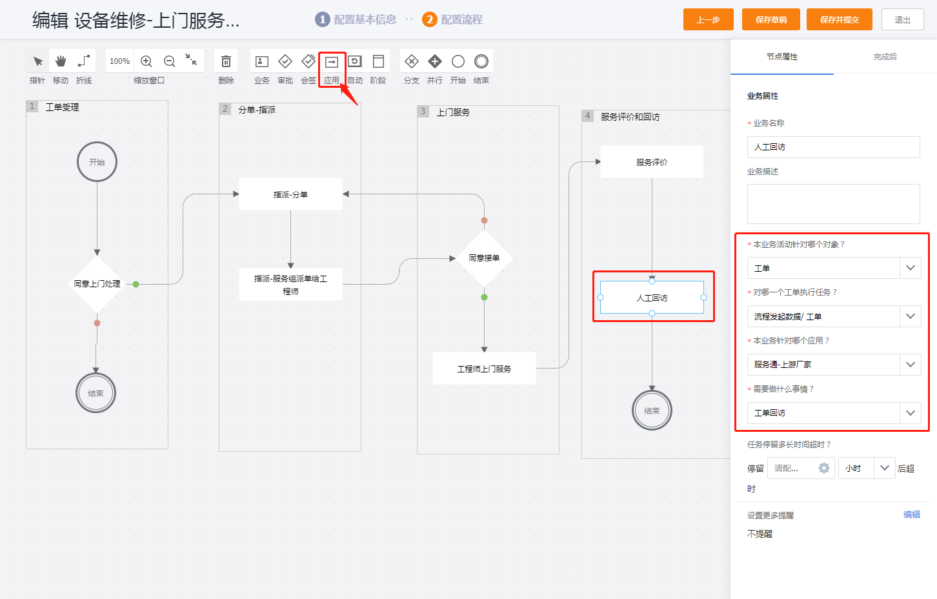The image size is (937, 599).
Task: Click the 分单-指派 stage title
Action: (257, 110)
